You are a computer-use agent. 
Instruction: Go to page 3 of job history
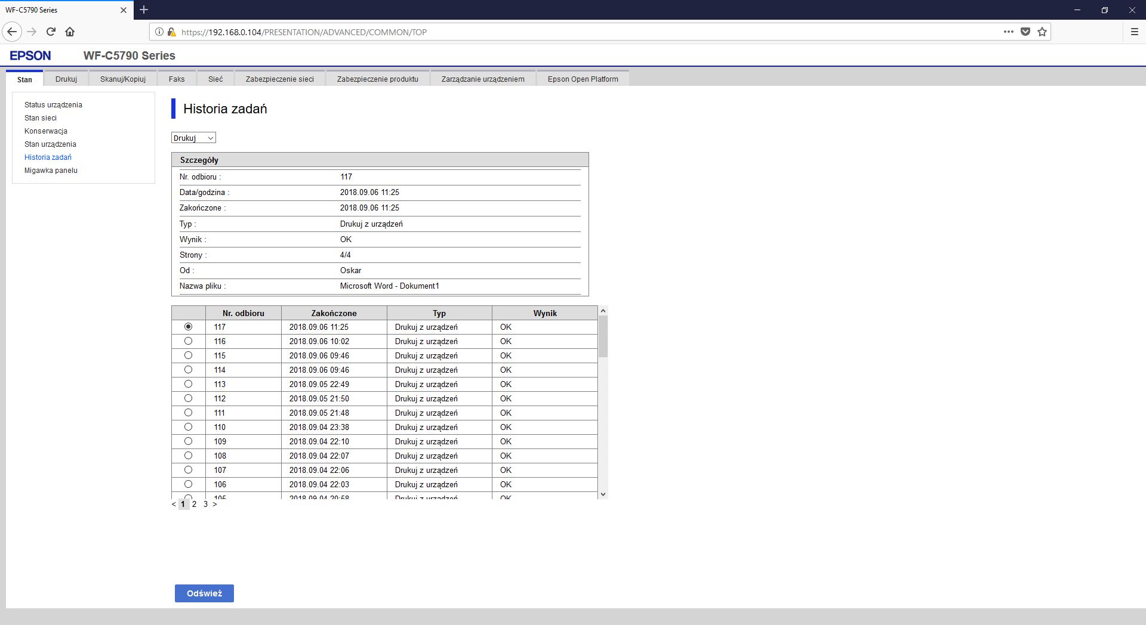point(205,504)
